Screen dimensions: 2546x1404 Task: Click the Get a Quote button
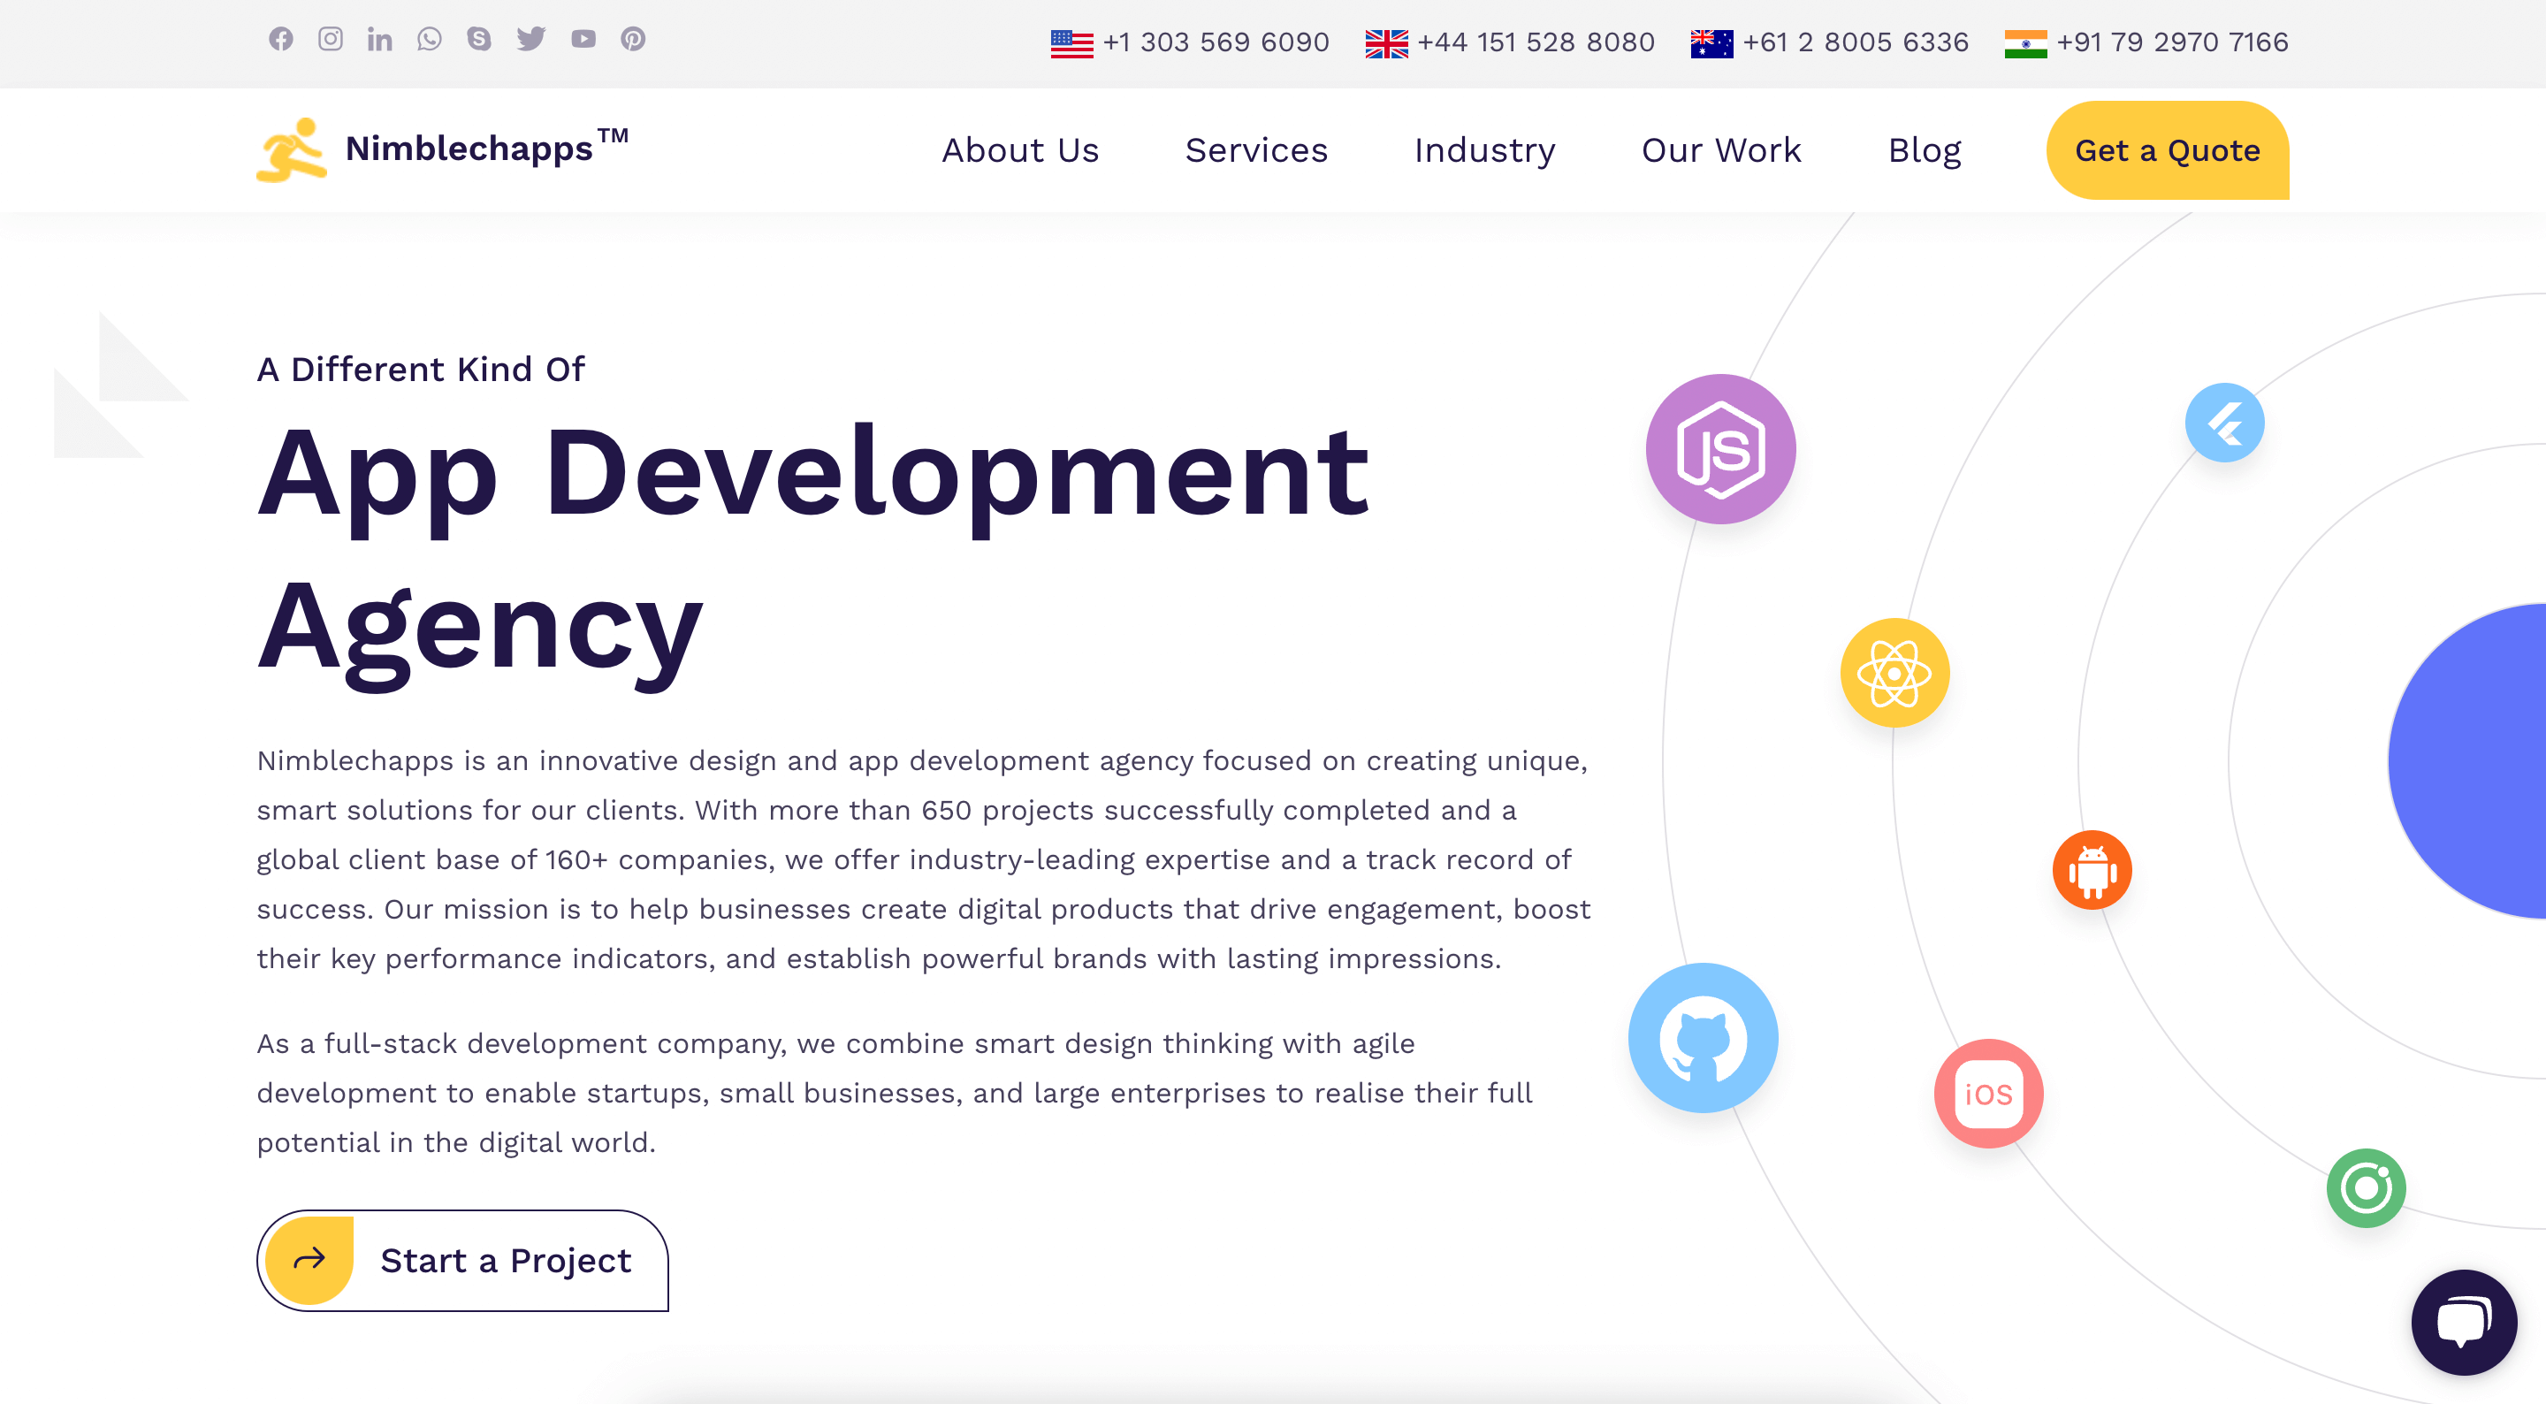tap(2168, 150)
